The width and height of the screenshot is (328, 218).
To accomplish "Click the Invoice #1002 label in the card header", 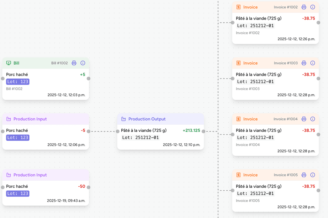I will [x=286, y=7].
